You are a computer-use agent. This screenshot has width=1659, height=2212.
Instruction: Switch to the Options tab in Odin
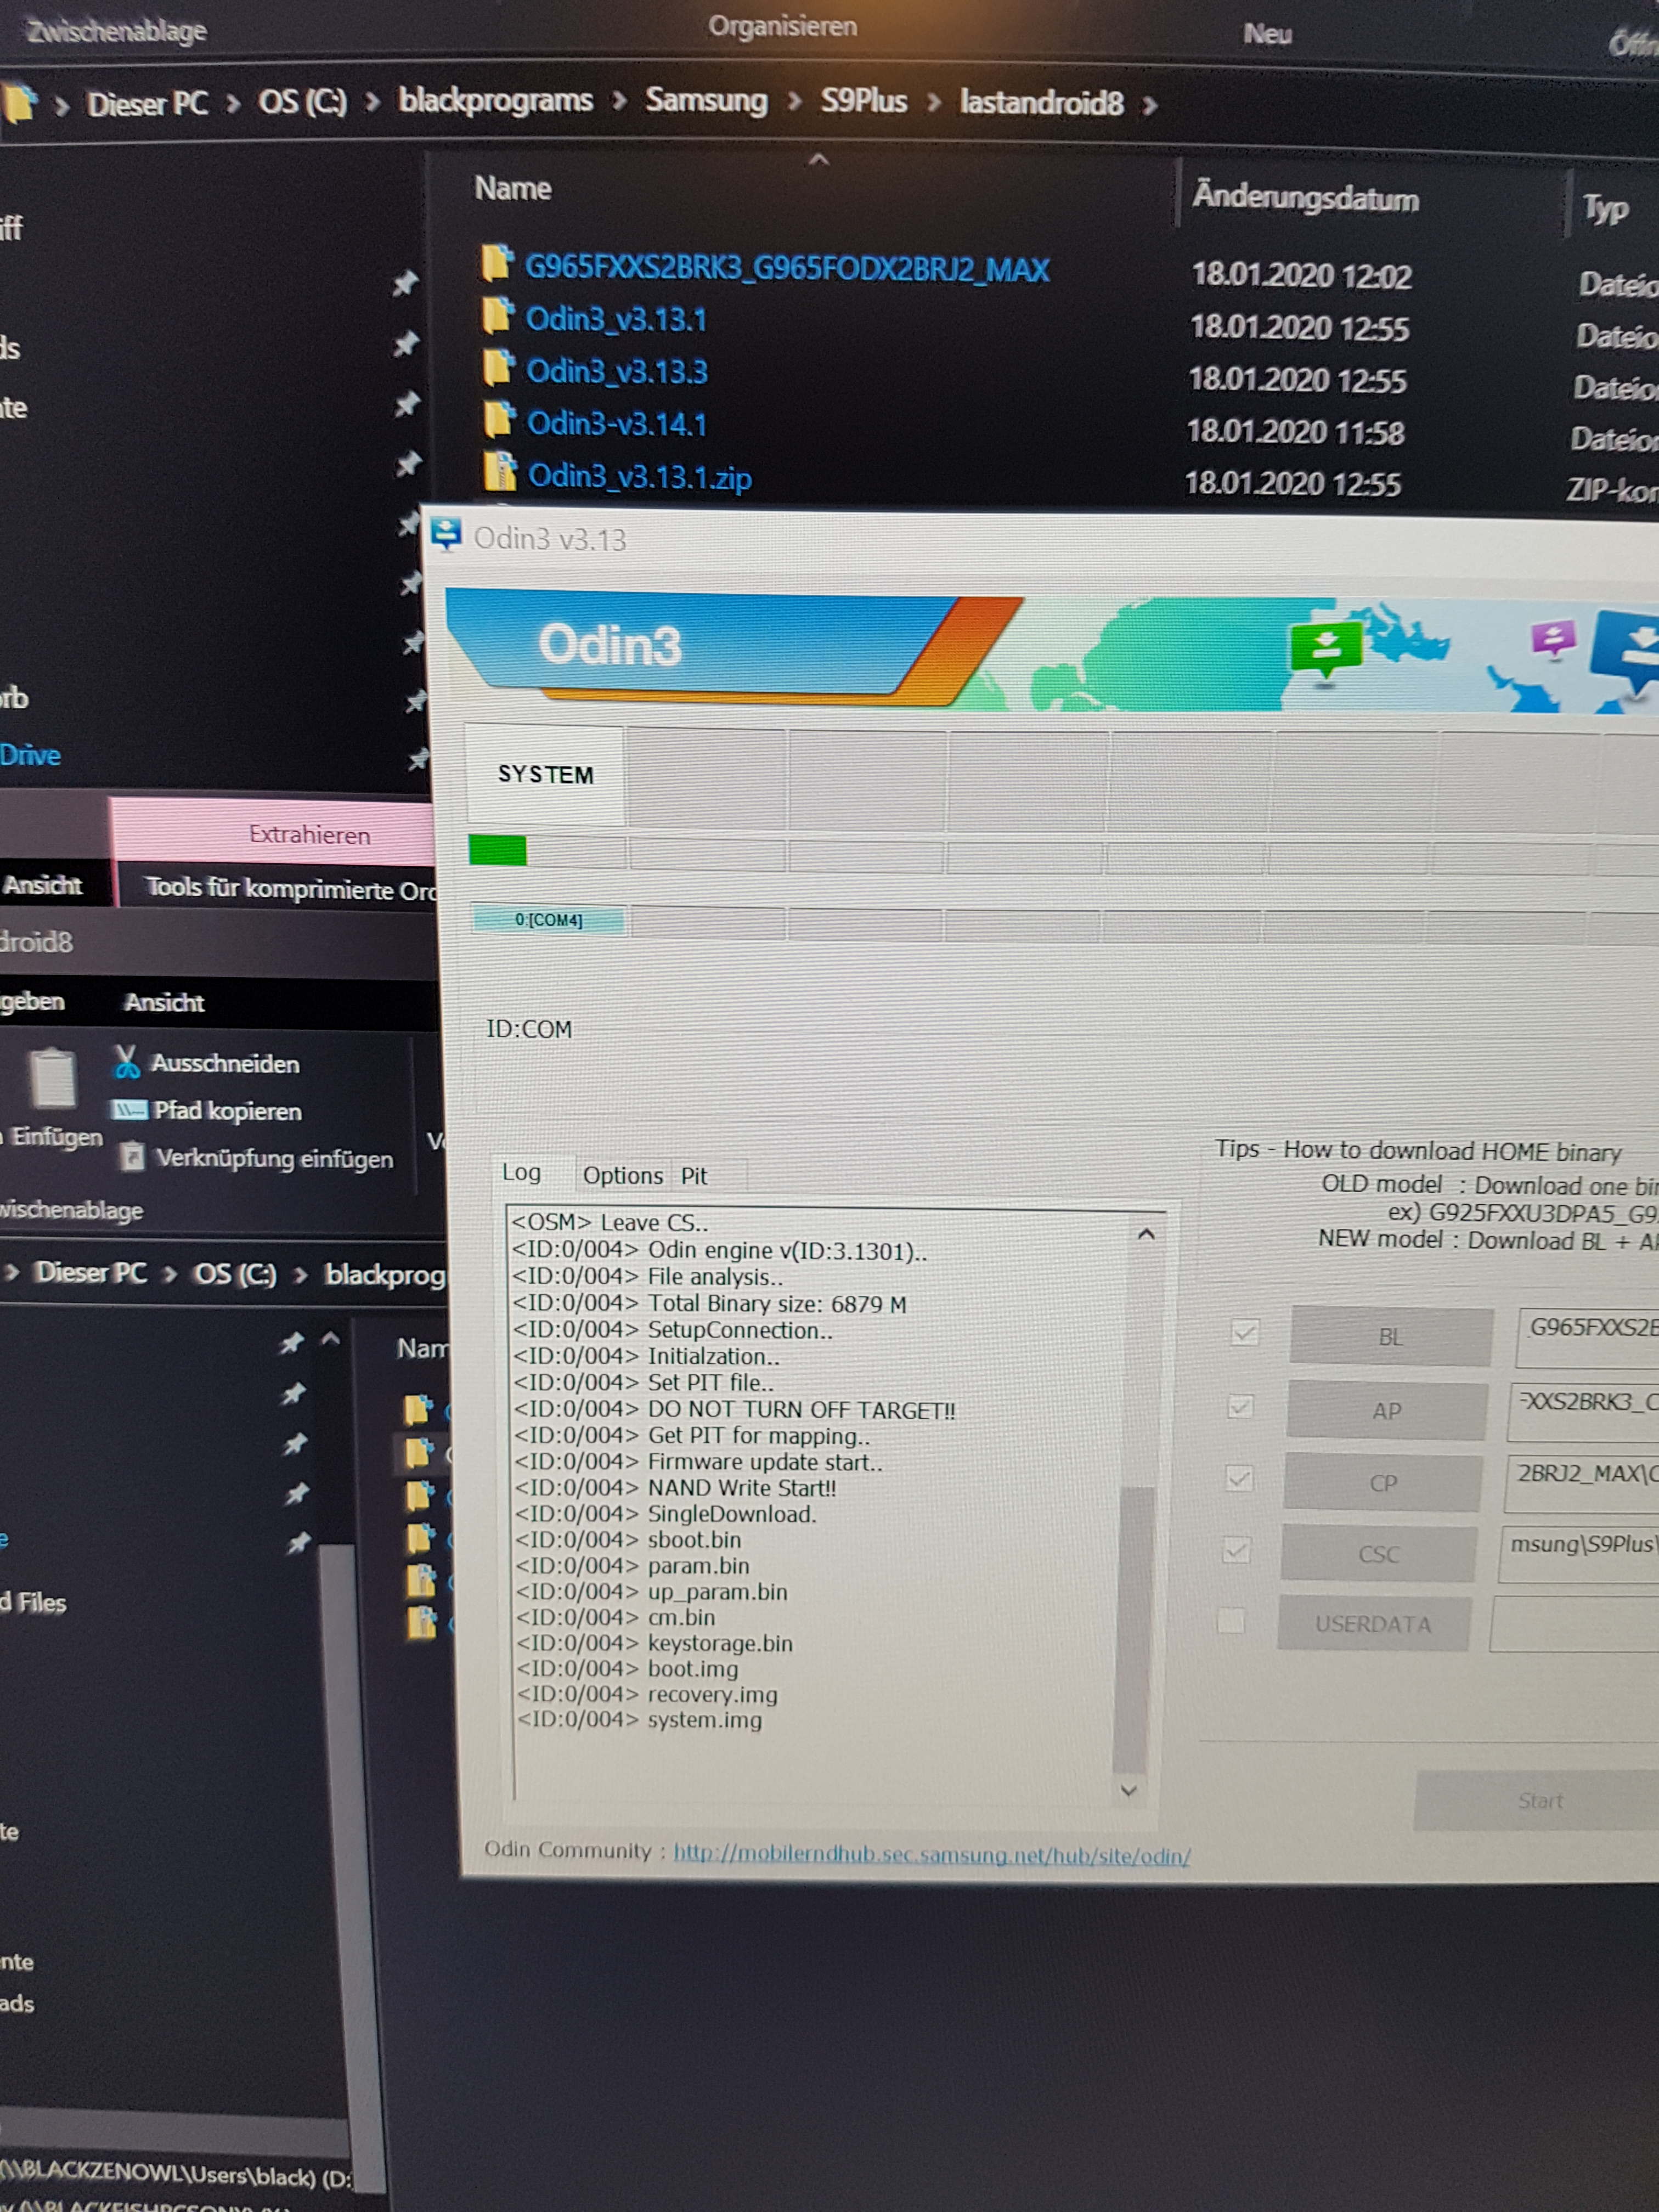click(622, 1175)
